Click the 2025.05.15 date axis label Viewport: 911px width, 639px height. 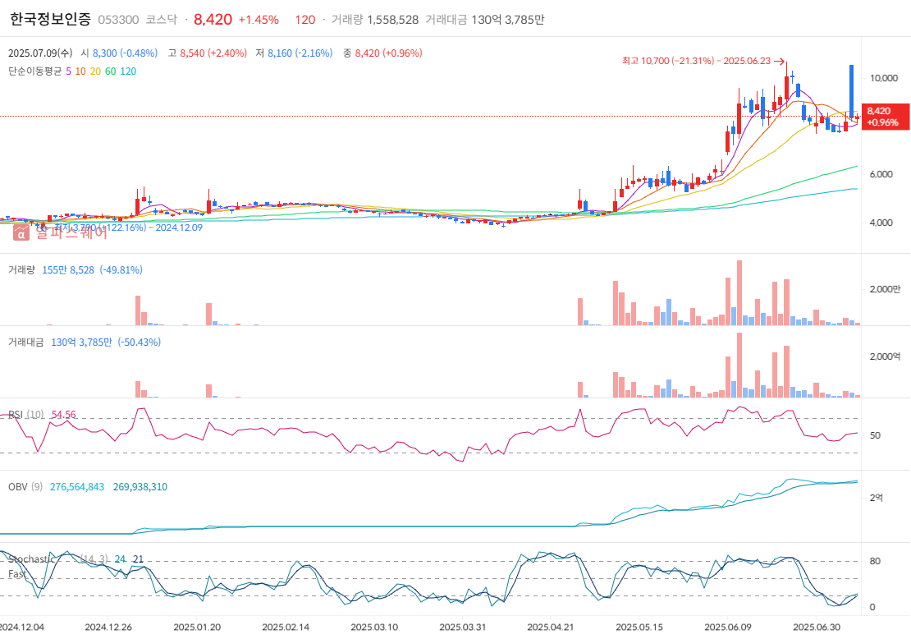(639, 628)
